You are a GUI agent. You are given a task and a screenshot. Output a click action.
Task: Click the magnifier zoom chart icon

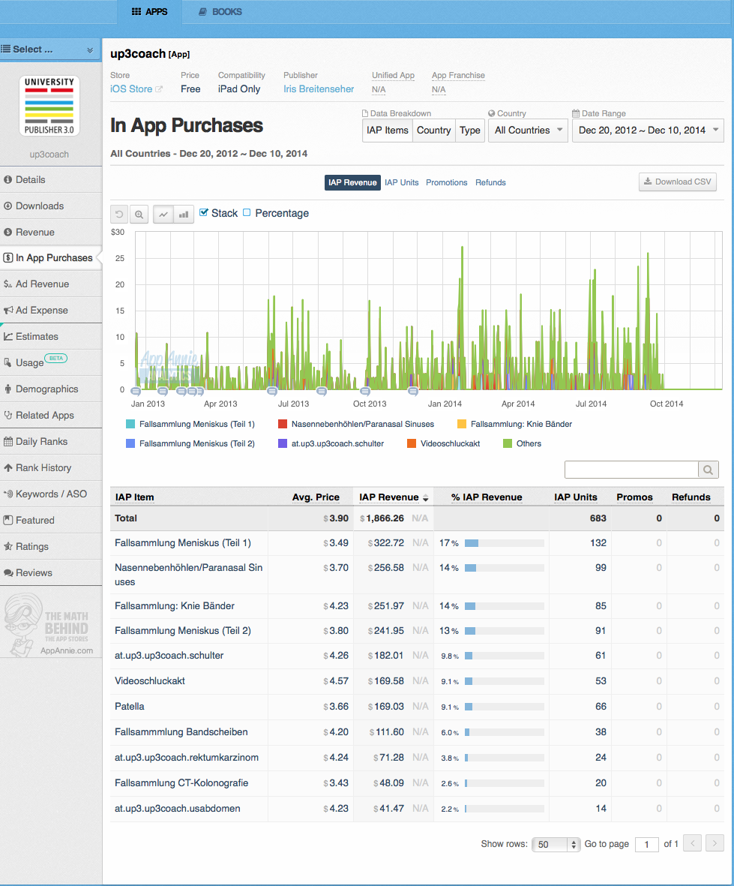(139, 214)
